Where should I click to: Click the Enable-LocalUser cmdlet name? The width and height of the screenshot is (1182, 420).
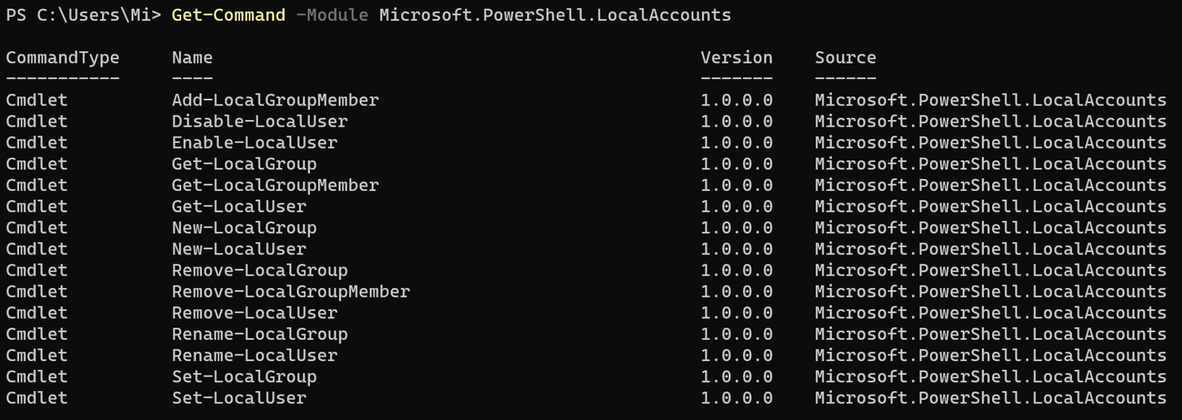coord(255,143)
